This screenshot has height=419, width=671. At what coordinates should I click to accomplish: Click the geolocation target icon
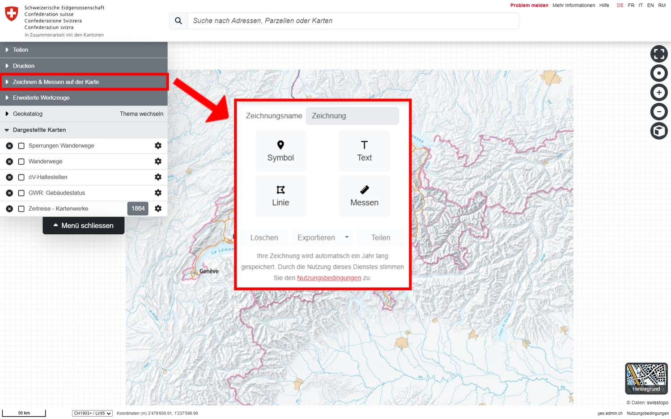click(x=658, y=73)
